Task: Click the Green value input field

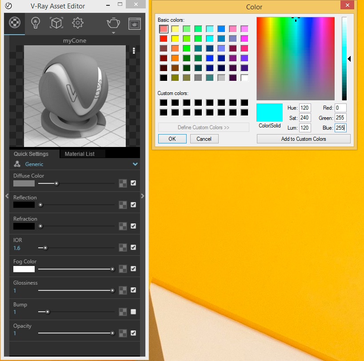Action: 340,118
